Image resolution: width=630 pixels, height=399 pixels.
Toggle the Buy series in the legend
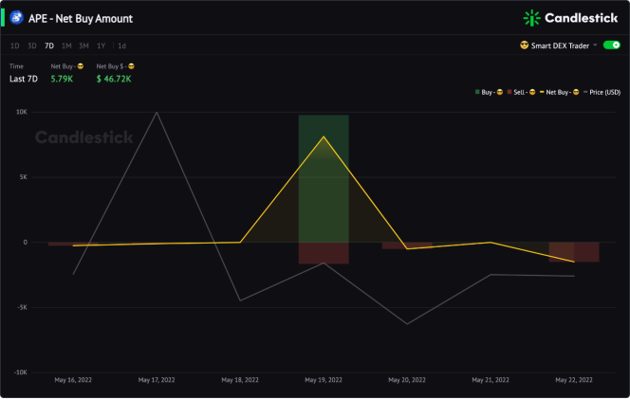pyautogui.click(x=489, y=92)
